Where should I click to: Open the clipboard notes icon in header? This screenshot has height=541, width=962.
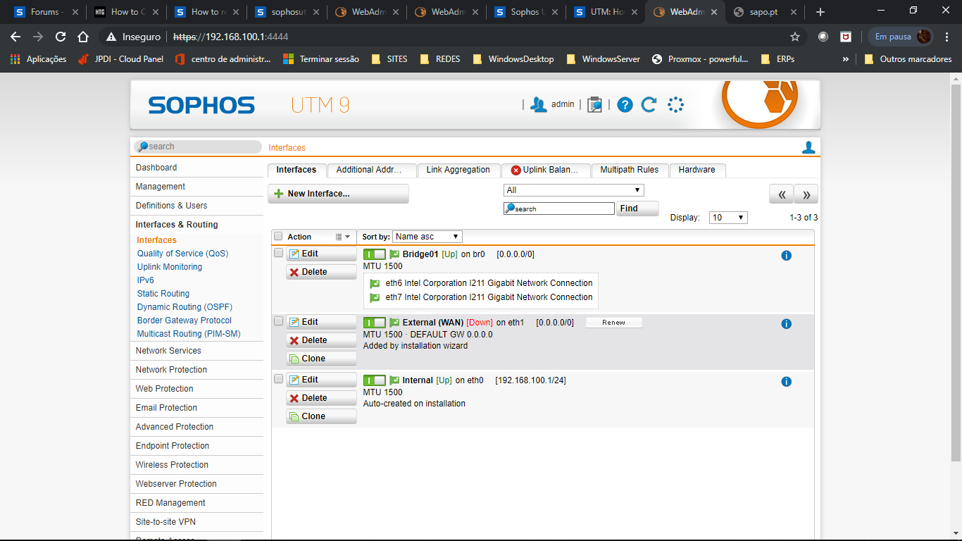pyautogui.click(x=595, y=105)
